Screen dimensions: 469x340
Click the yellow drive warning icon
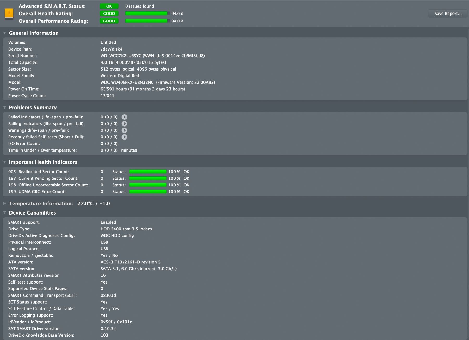(9, 14)
